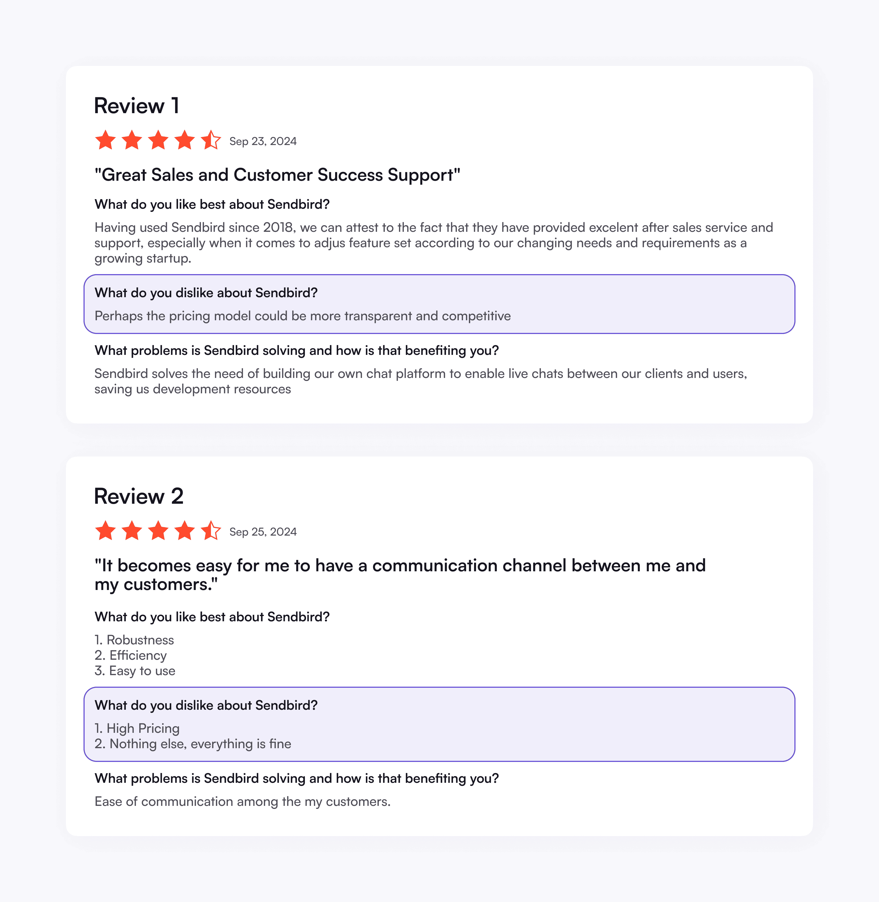879x902 pixels.
Task: Select the pricing model dislike text in Review 1
Action: pos(302,316)
